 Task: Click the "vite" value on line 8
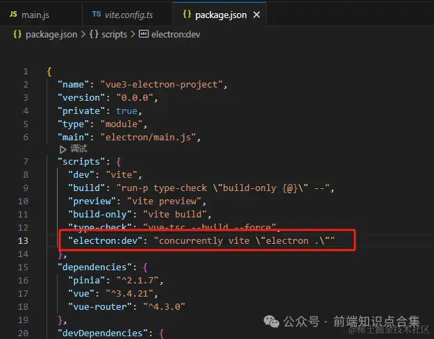pyautogui.click(x=122, y=174)
